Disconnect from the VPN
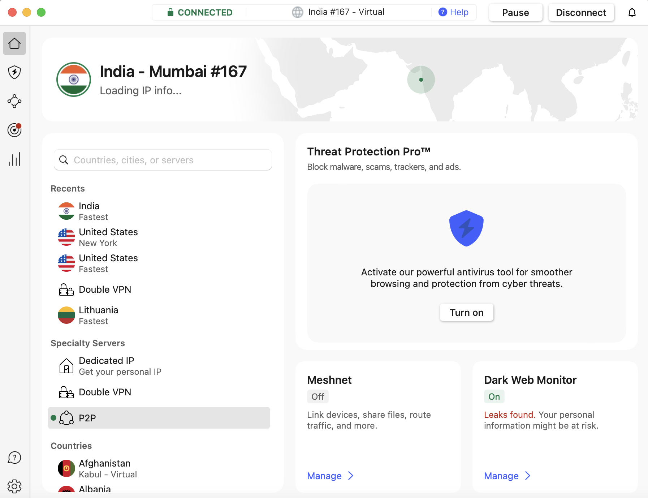 [581, 13]
